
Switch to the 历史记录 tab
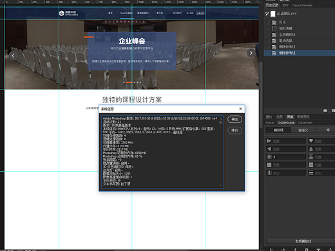tap(272, 5)
